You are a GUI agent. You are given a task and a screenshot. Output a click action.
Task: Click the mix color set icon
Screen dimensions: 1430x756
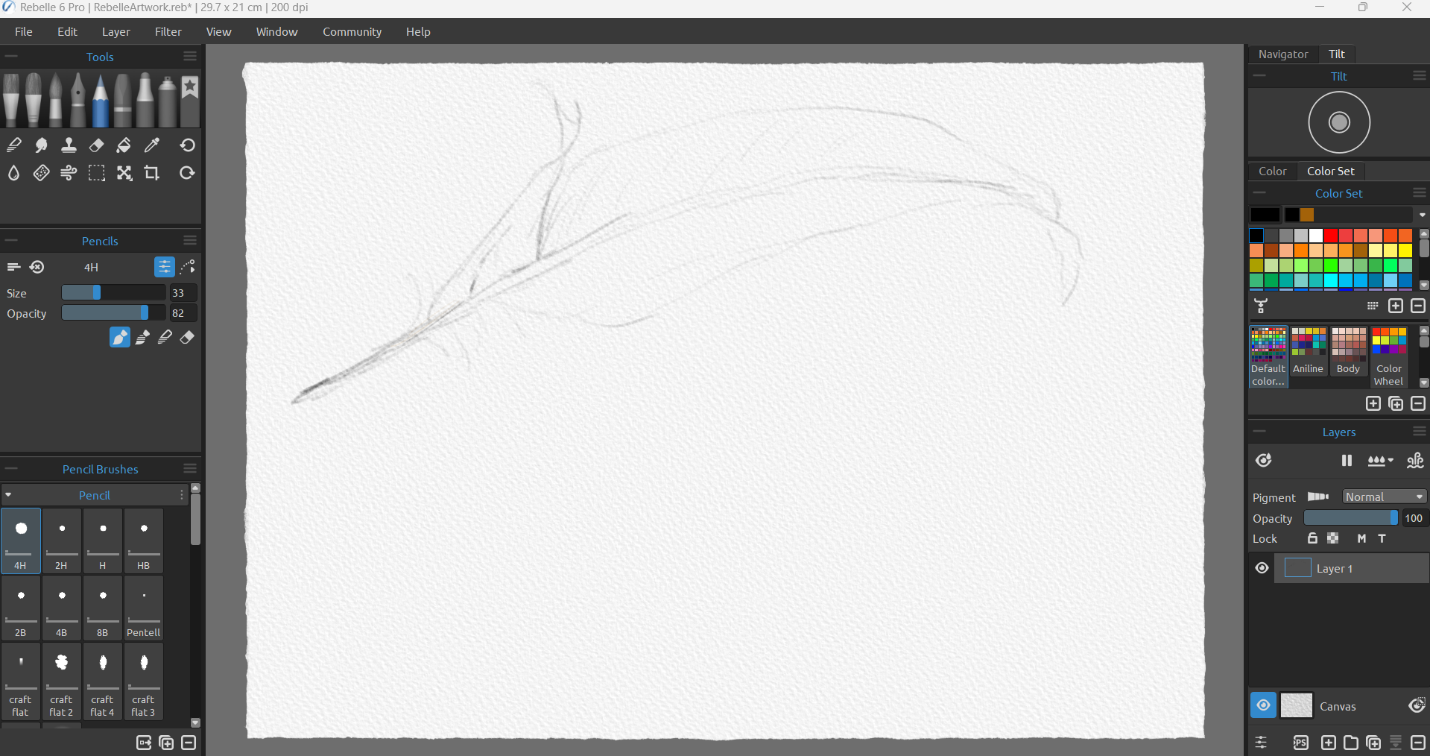(x=1261, y=306)
